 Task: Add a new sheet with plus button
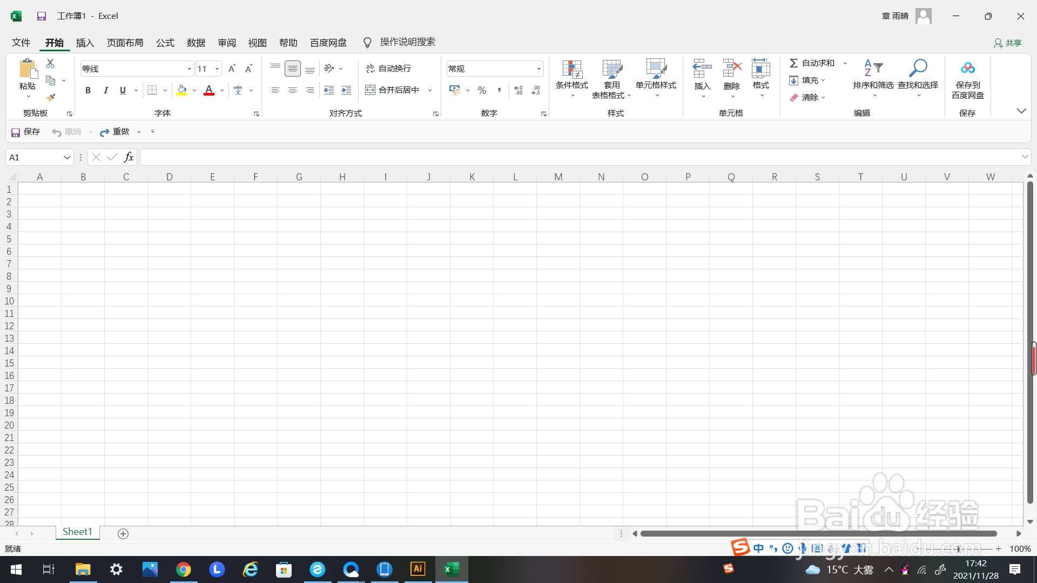123,534
